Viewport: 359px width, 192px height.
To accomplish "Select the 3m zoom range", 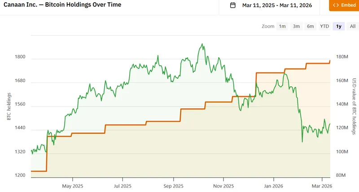I will [296, 26].
